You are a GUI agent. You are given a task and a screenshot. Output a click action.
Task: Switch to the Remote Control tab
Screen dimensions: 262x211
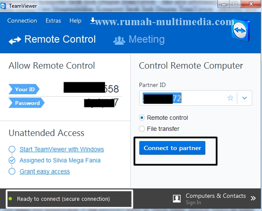[52, 40]
